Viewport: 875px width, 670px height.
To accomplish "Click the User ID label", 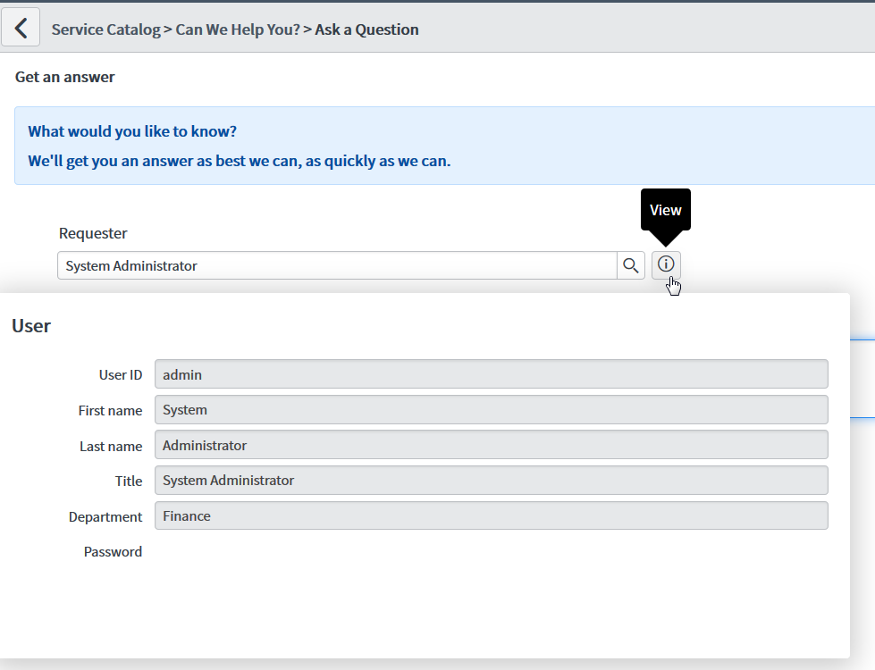I will tap(121, 375).
